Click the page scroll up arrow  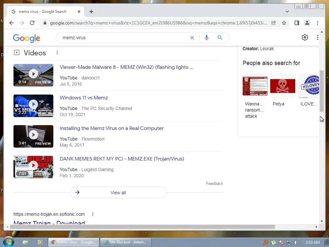coord(322,32)
